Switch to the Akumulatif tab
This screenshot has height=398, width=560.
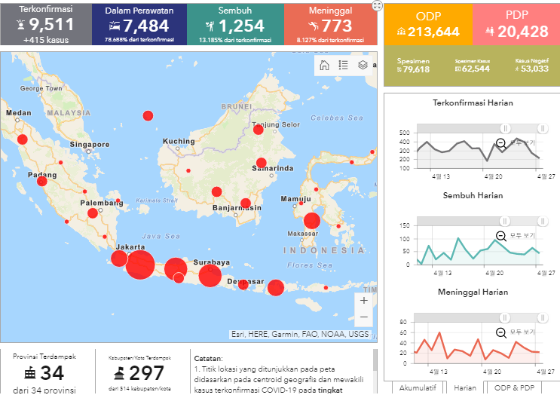[x=418, y=387]
